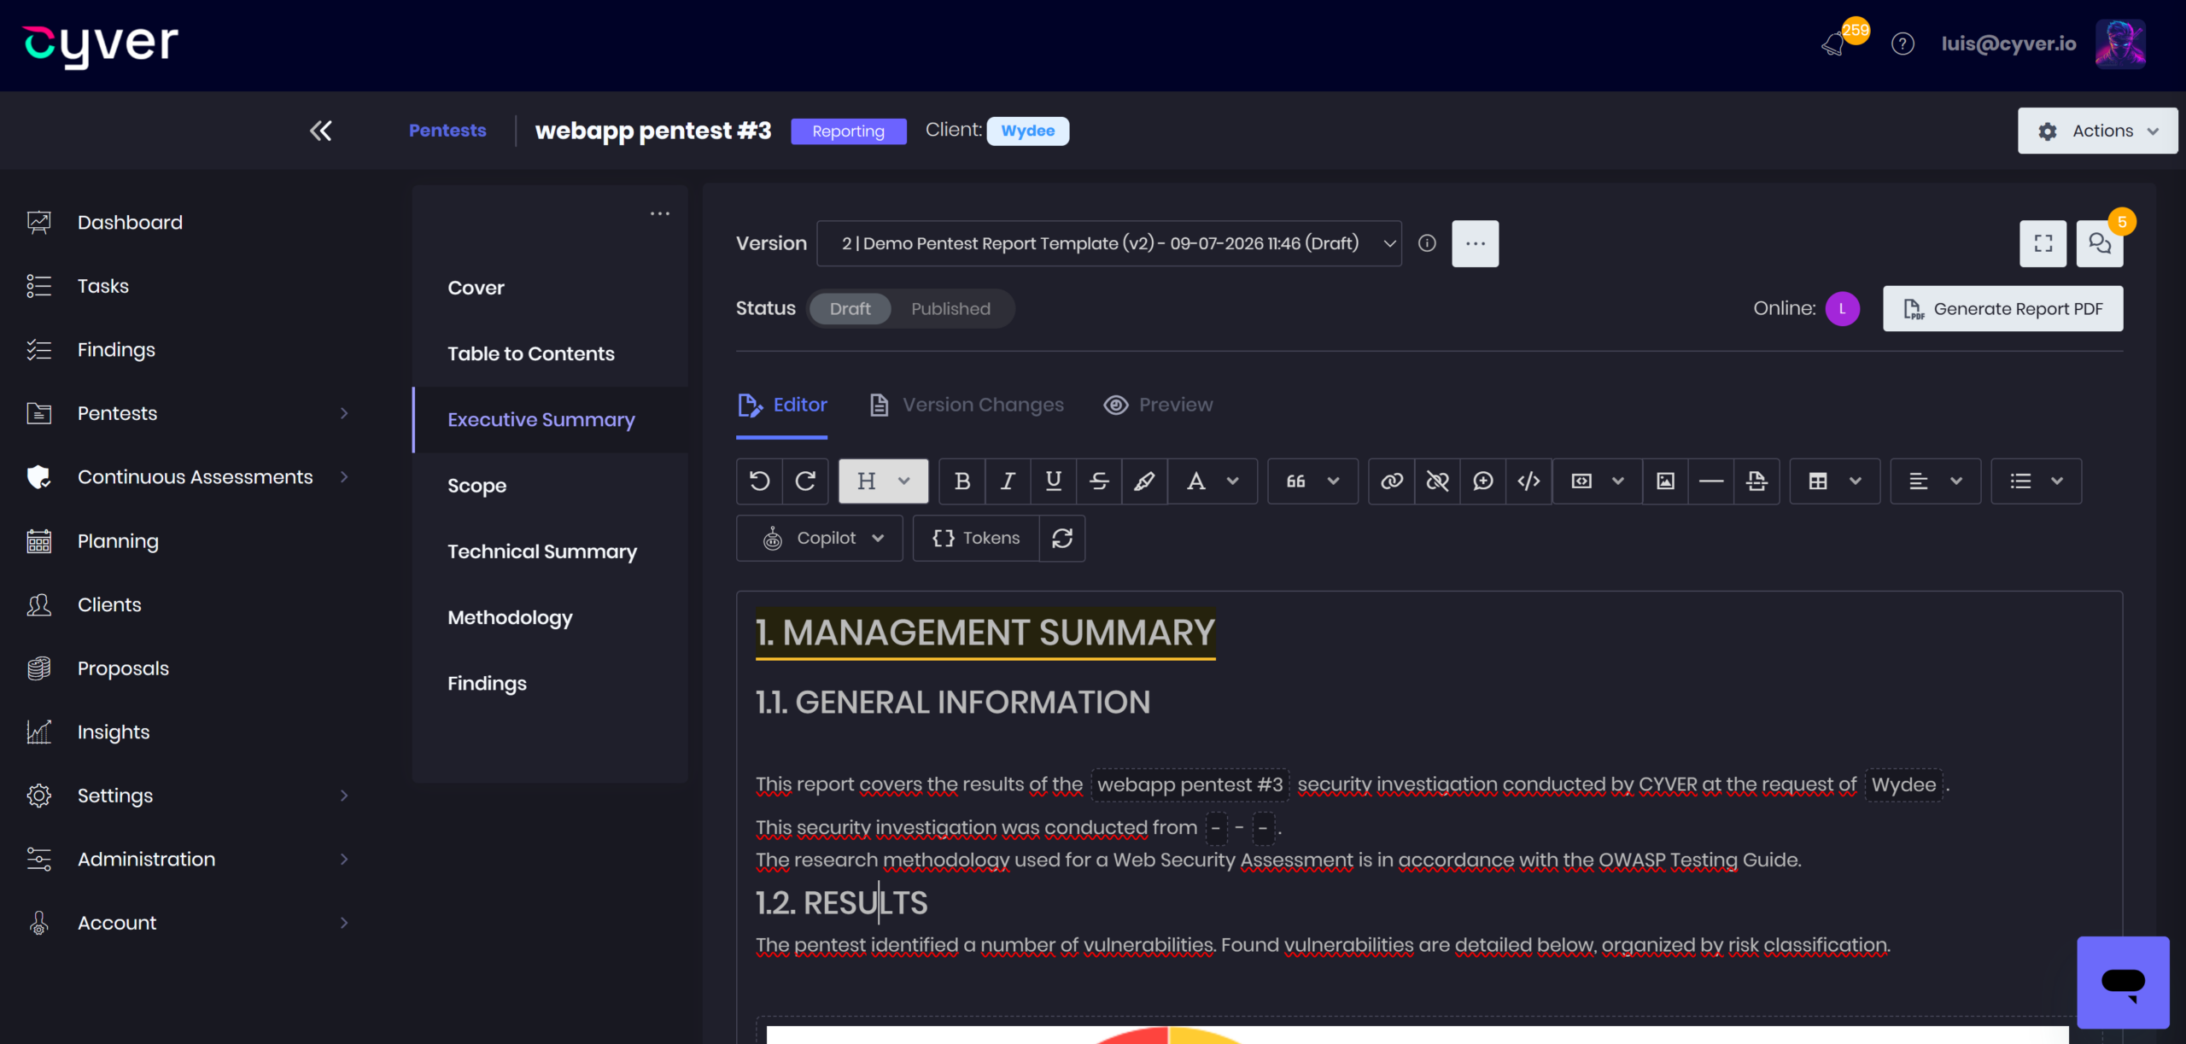Open the font color dropdown
Screen dimensions: 2186x1044
(x=1213, y=481)
